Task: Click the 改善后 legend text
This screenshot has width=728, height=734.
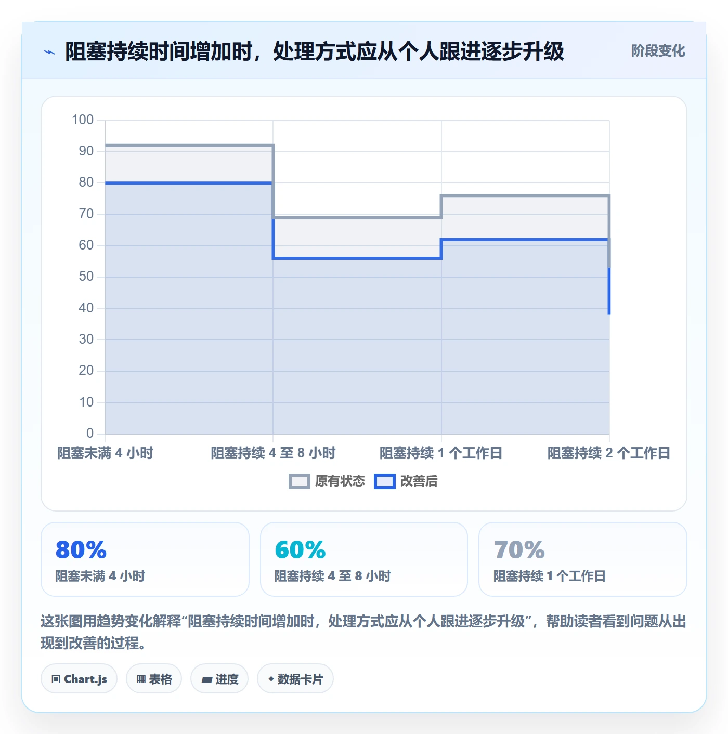Action: (419, 481)
